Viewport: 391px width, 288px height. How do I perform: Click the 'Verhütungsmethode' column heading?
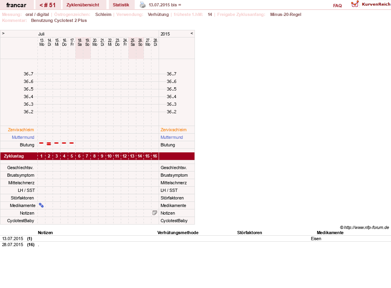(x=178, y=233)
